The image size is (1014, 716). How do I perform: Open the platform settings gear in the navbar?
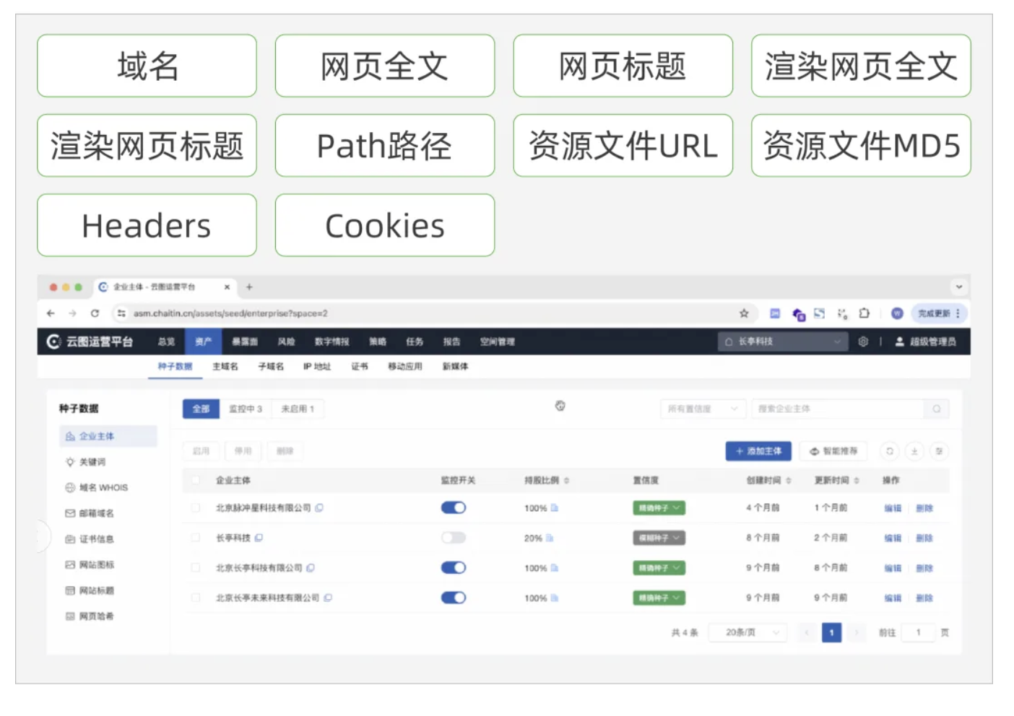click(864, 341)
